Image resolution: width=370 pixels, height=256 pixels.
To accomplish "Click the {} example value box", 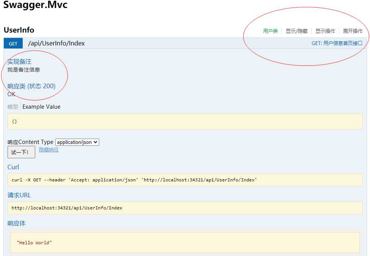I will click(185, 122).
